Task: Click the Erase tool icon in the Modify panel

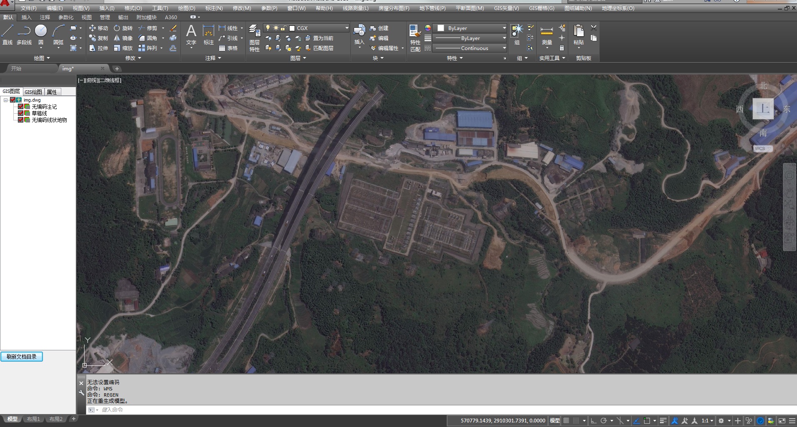Action: pyautogui.click(x=173, y=28)
